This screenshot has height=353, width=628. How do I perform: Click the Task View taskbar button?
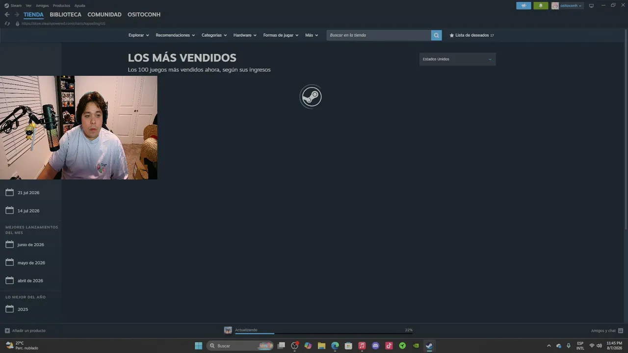click(x=281, y=346)
